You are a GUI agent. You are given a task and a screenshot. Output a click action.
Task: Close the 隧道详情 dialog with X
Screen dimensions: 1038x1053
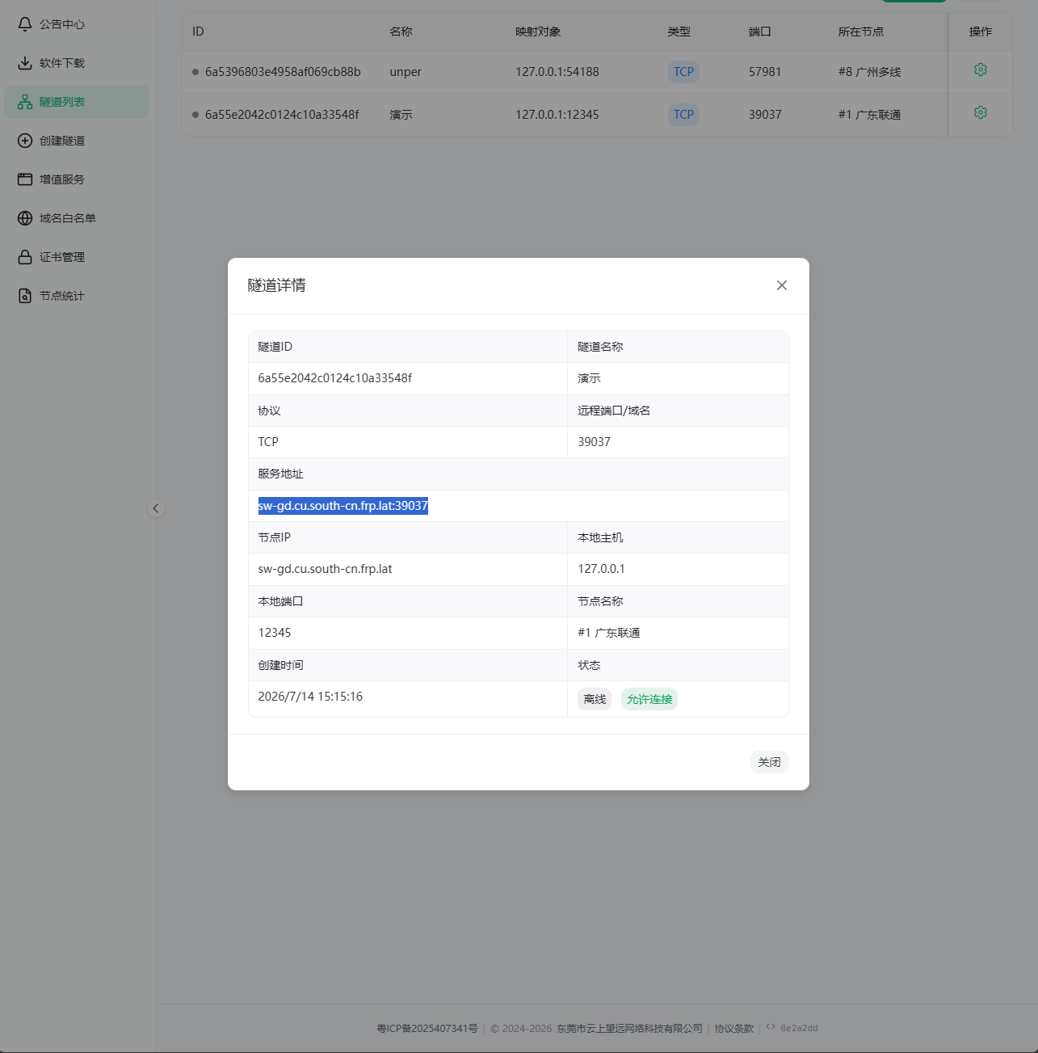[x=782, y=285]
